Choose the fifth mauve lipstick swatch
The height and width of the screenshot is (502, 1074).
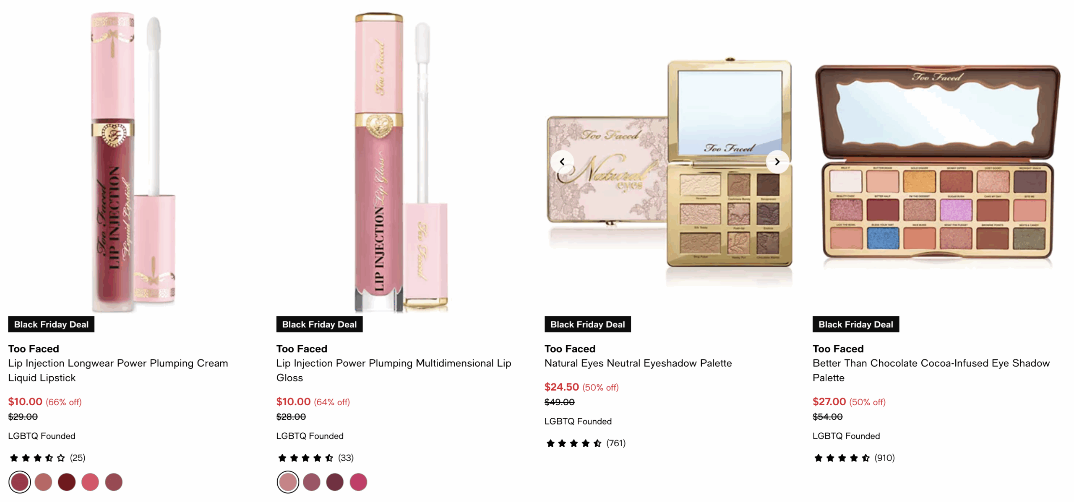tap(113, 481)
